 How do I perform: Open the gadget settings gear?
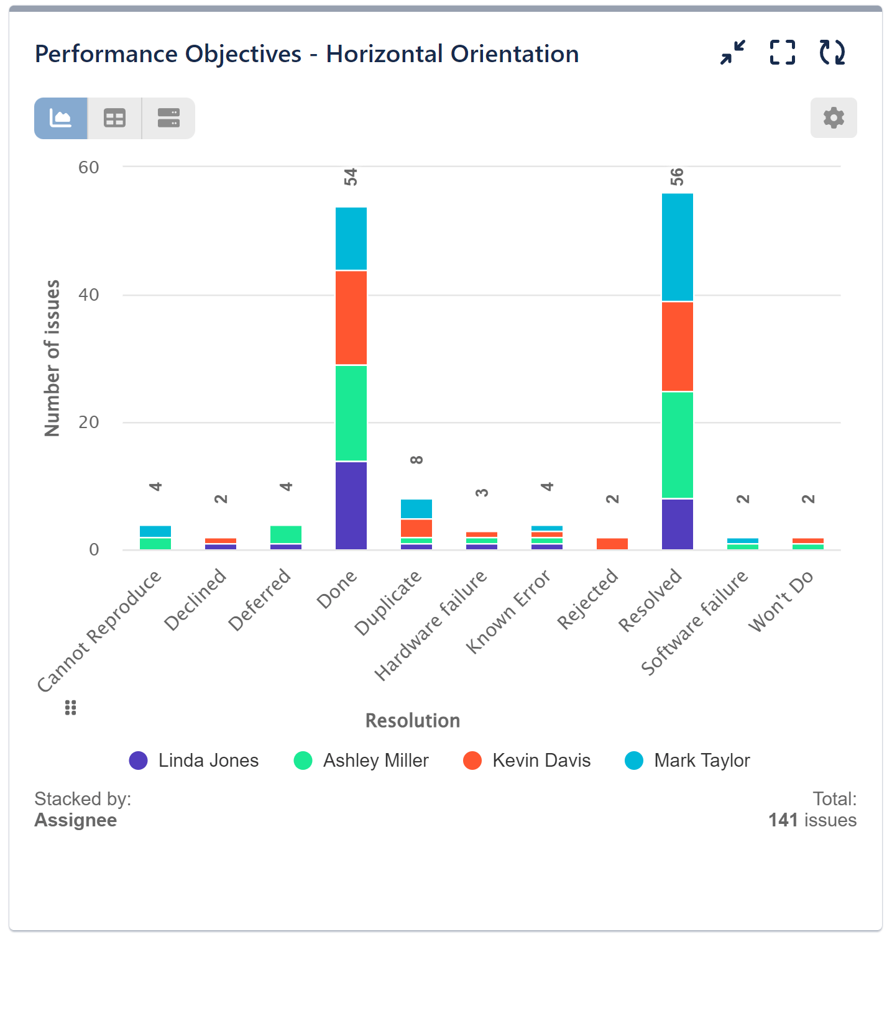(833, 118)
